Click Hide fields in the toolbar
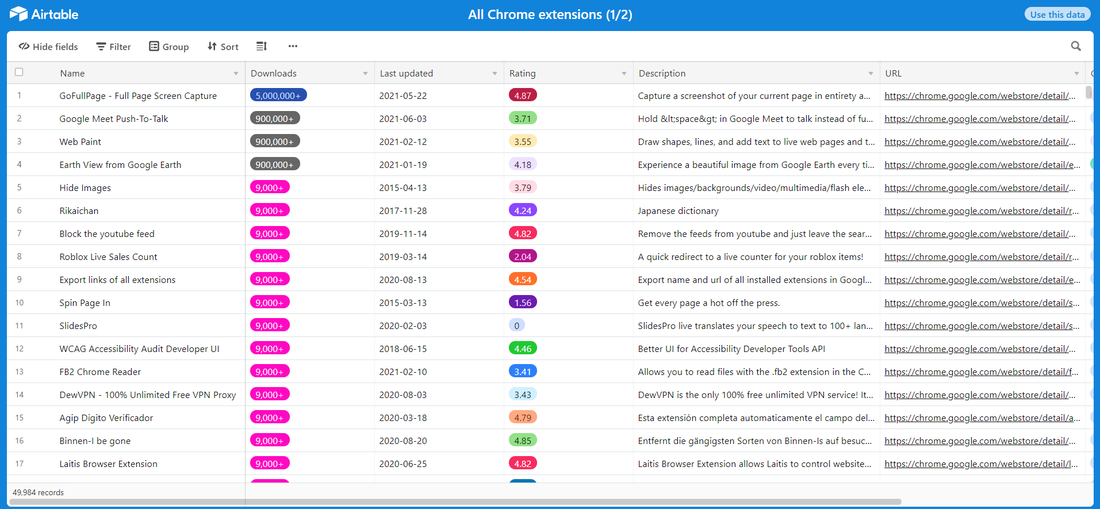This screenshot has height=509, width=1100. [x=48, y=47]
